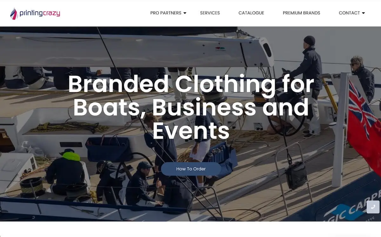Screen dimensions: 381x237
Task: Click the printingcrazy wordmark text
Action: (x=40, y=13)
